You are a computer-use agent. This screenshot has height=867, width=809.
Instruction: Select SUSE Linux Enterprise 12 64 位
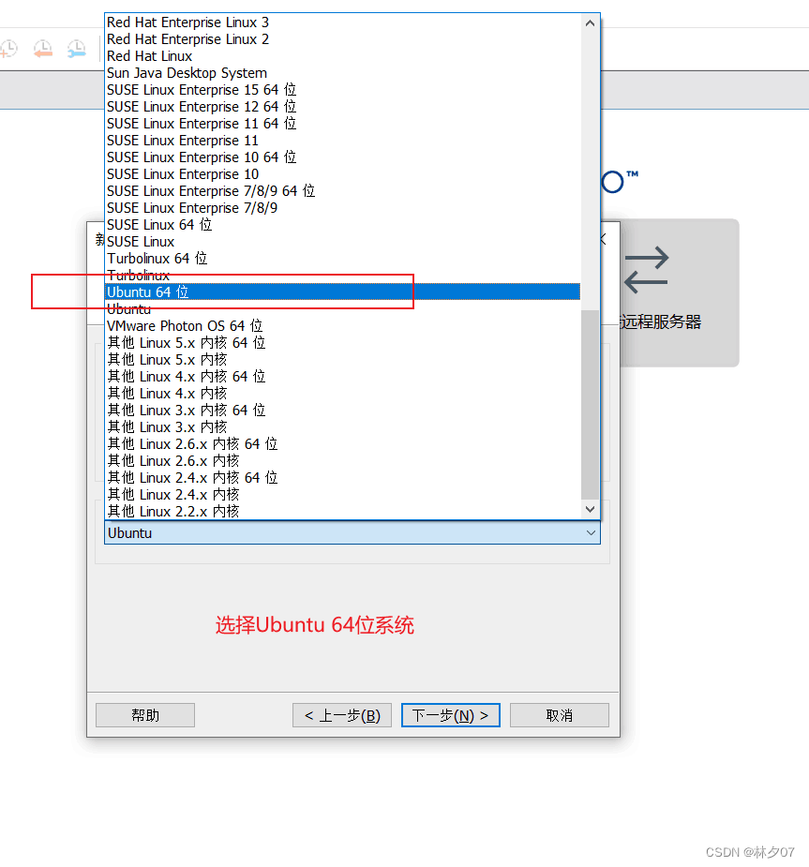click(x=342, y=107)
